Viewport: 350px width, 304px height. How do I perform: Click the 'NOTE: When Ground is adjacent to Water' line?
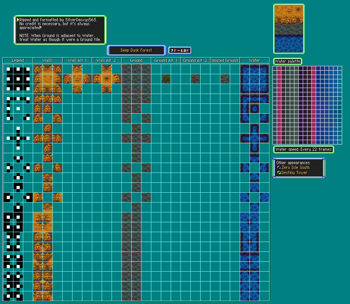tap(57, 36)
